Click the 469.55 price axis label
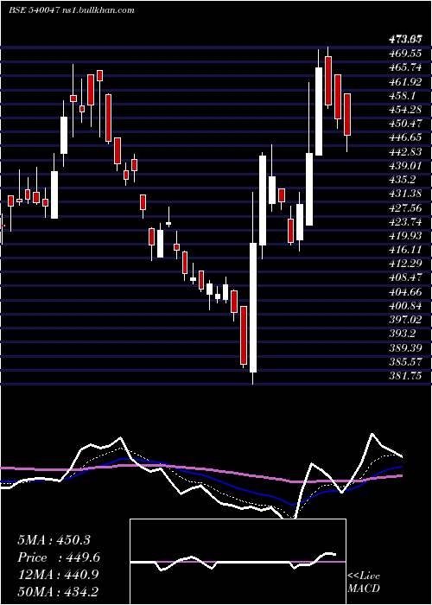 click(x=405, y=54)
